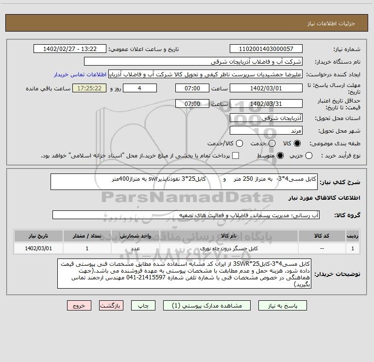Click the جزئیات اطلاعات نیاز header title
This screenshot has height=362, width=374.
pos(331,23)
